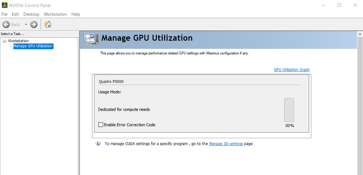Select Manage GPU Utilization tree item
Viewport: 363px width, 175px height.
pos(33,46)
